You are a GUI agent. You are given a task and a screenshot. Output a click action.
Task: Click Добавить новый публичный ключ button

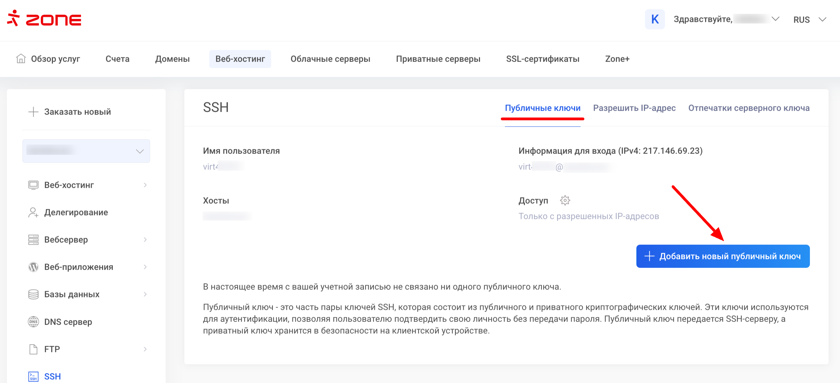click(723, 256)
